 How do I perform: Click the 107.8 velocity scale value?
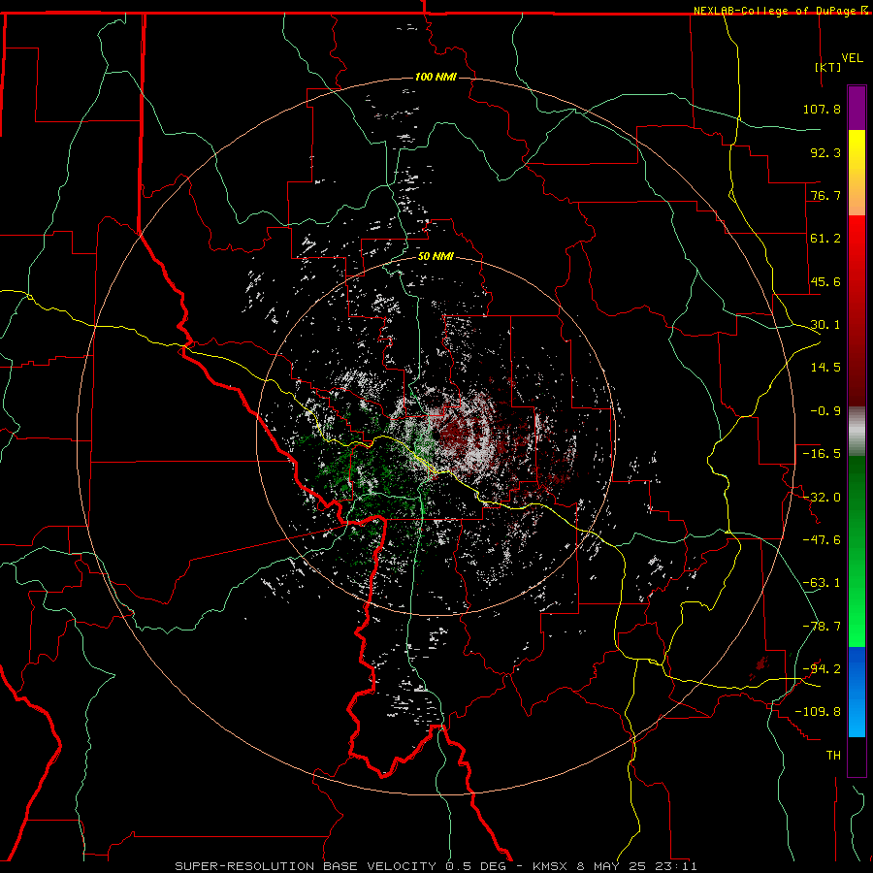[x=822, y=109]
